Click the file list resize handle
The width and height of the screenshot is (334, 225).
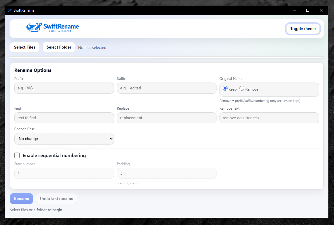pyautogui.click(x=322, y=57)
